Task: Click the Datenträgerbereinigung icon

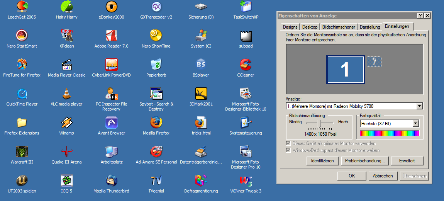Action: [201, 152]
